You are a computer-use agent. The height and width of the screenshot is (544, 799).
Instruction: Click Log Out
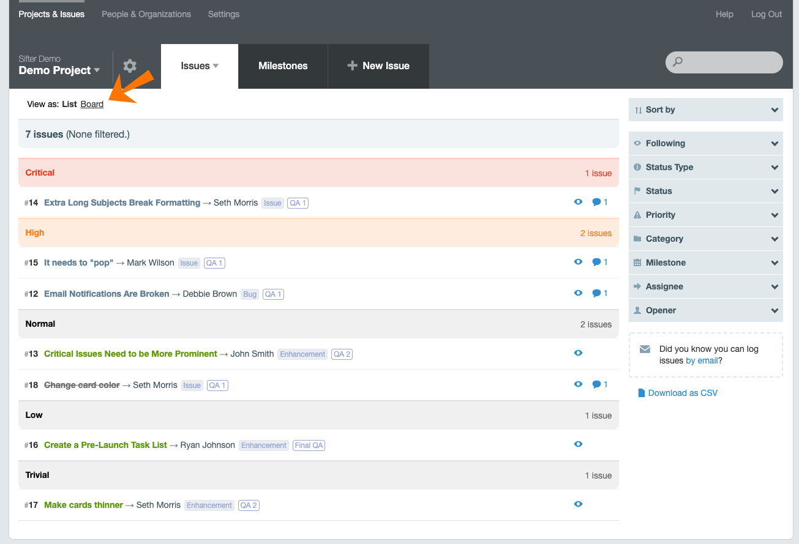[x=767, y=14]
